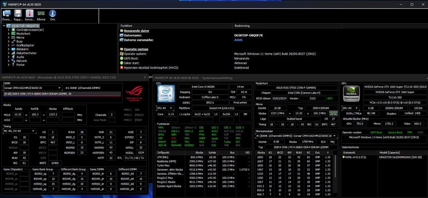Click the ASUS brand value link
Image resolution: width=428 pixels, height=198 pixels.
238,40
